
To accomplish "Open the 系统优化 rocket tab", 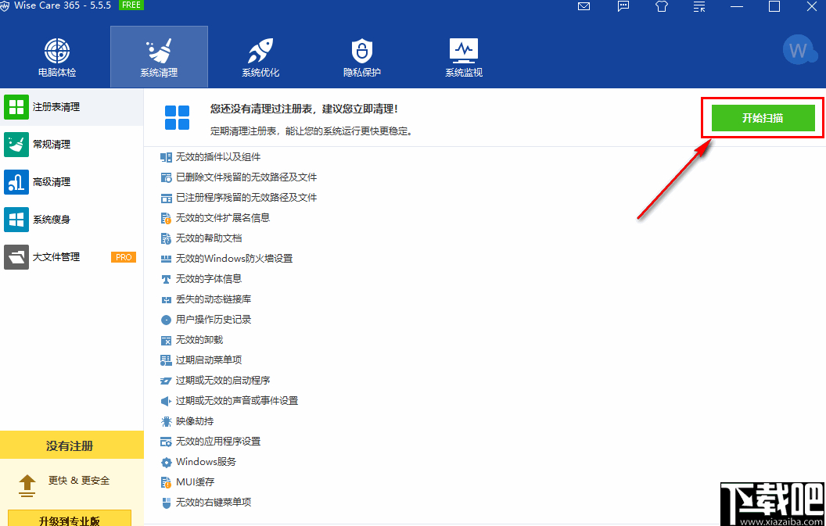I will [x=260, y=57].
